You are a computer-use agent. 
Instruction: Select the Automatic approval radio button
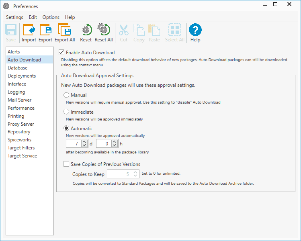pos(66,128)
